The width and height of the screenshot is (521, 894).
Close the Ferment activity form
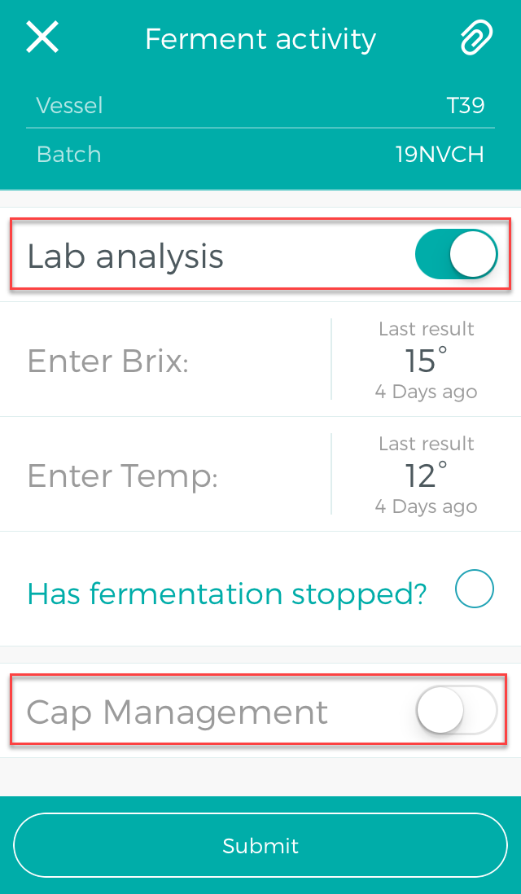pyautogui.click(x=42, y=38)
